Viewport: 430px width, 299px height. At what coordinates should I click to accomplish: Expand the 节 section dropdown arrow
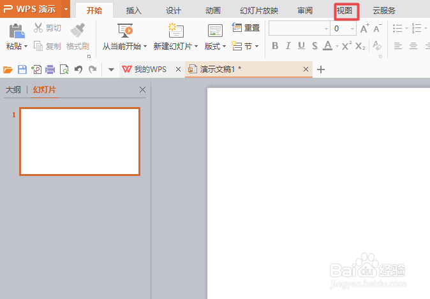[256, 47]
